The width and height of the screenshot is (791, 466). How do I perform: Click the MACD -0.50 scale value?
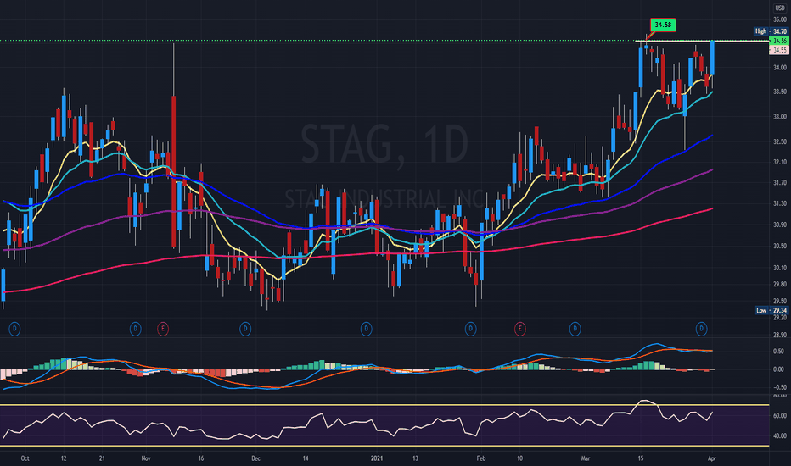tap(778, 387)
